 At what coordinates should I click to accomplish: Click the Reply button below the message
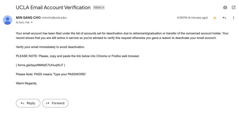[x=28, y=103]
